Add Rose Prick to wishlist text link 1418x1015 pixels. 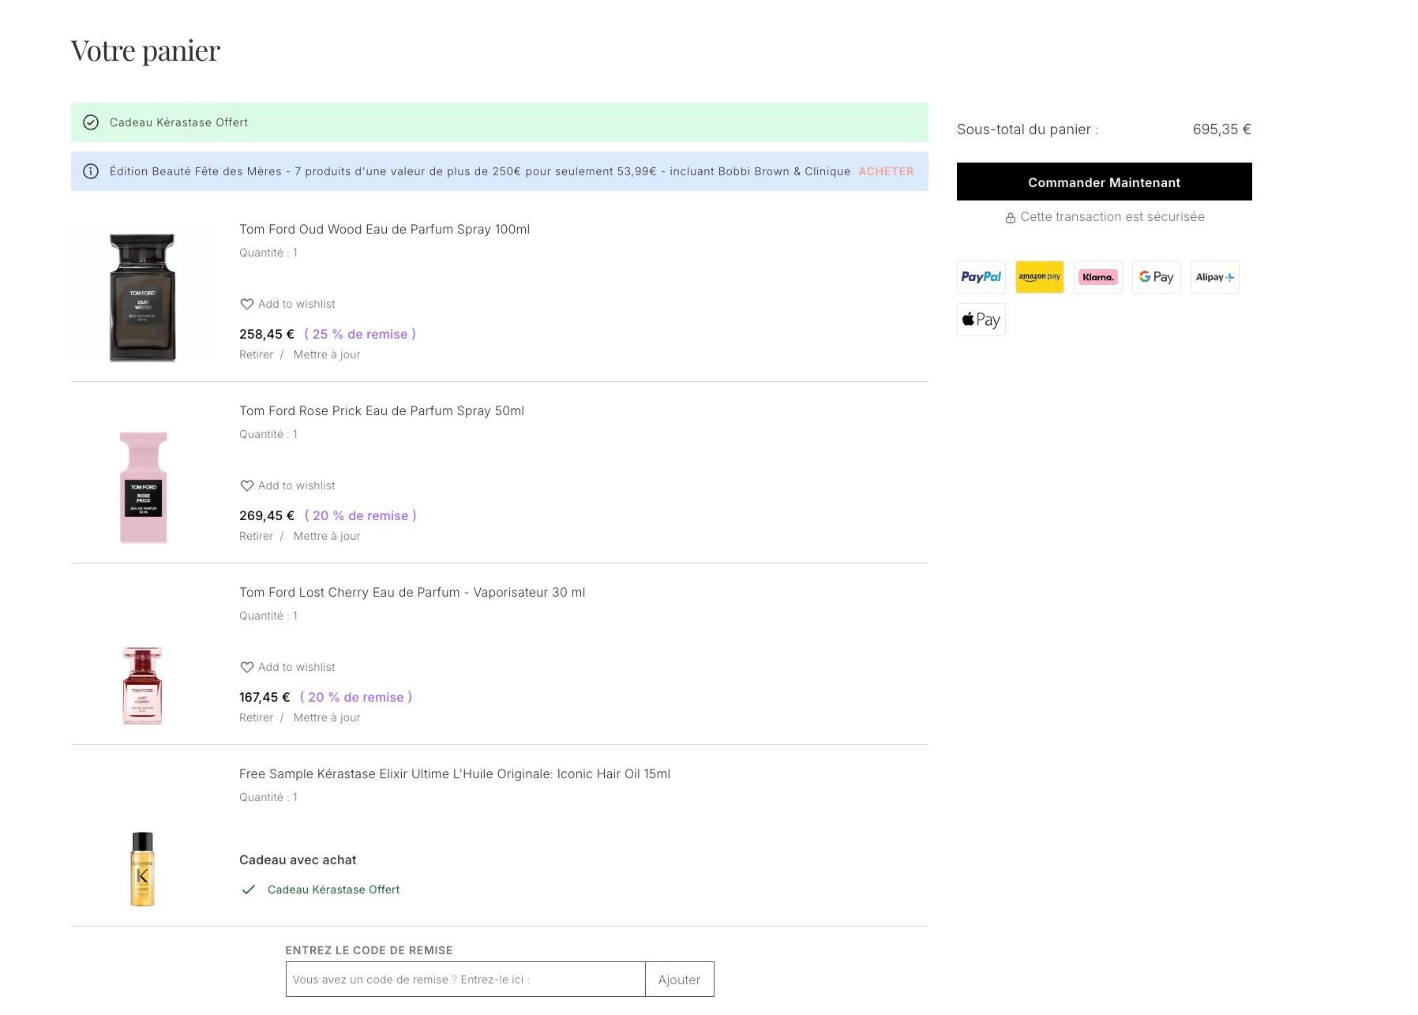pyautogui.click(x=297, y=485)
